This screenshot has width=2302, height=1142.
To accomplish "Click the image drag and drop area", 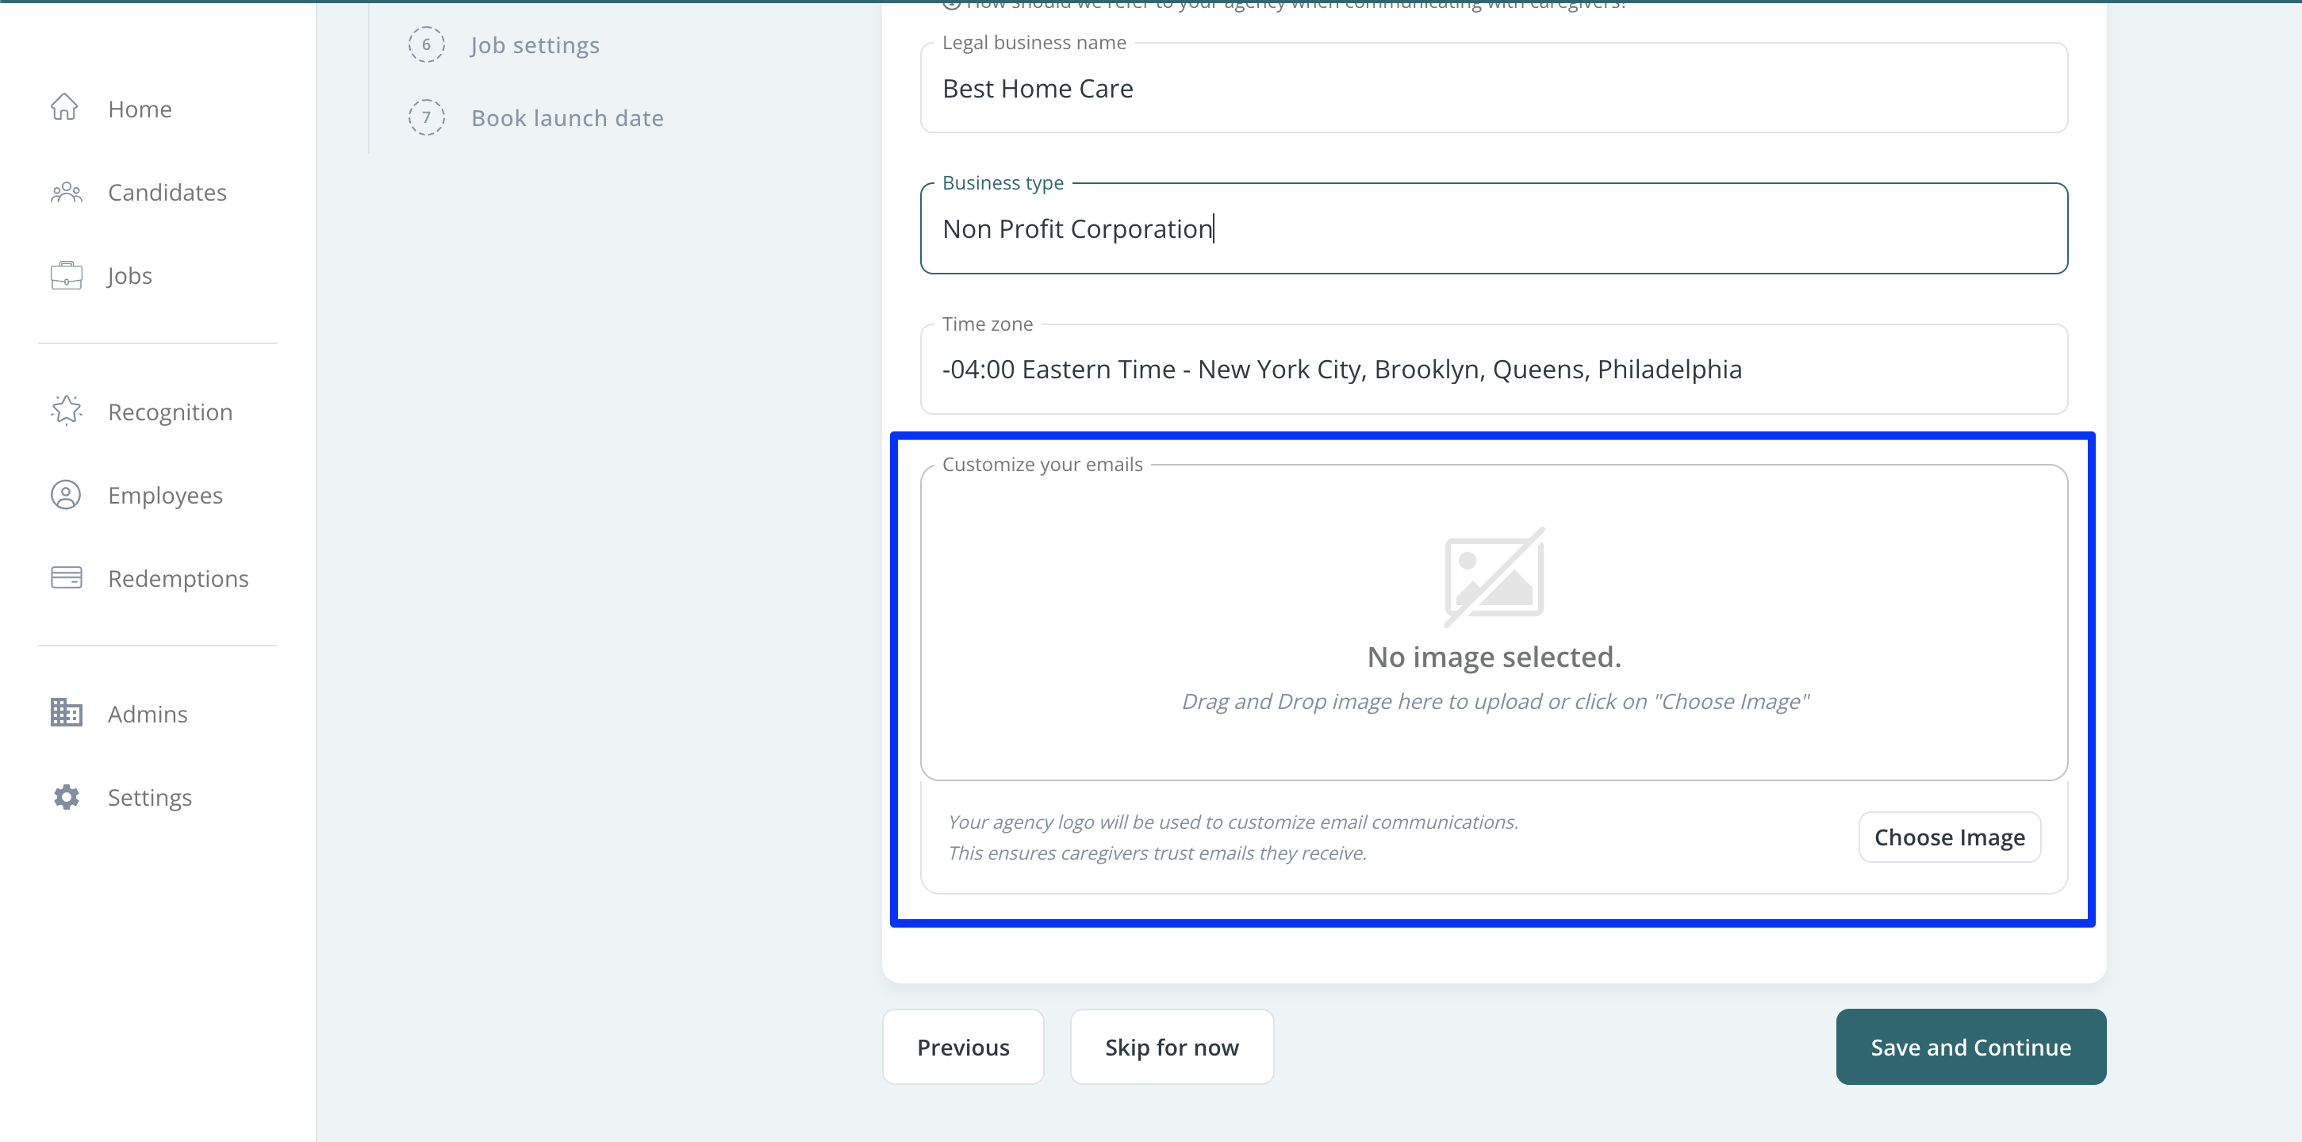I will tap(1494, 623).
